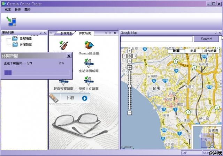Close the 休閒新聞 download dialog

click(69, 56)
